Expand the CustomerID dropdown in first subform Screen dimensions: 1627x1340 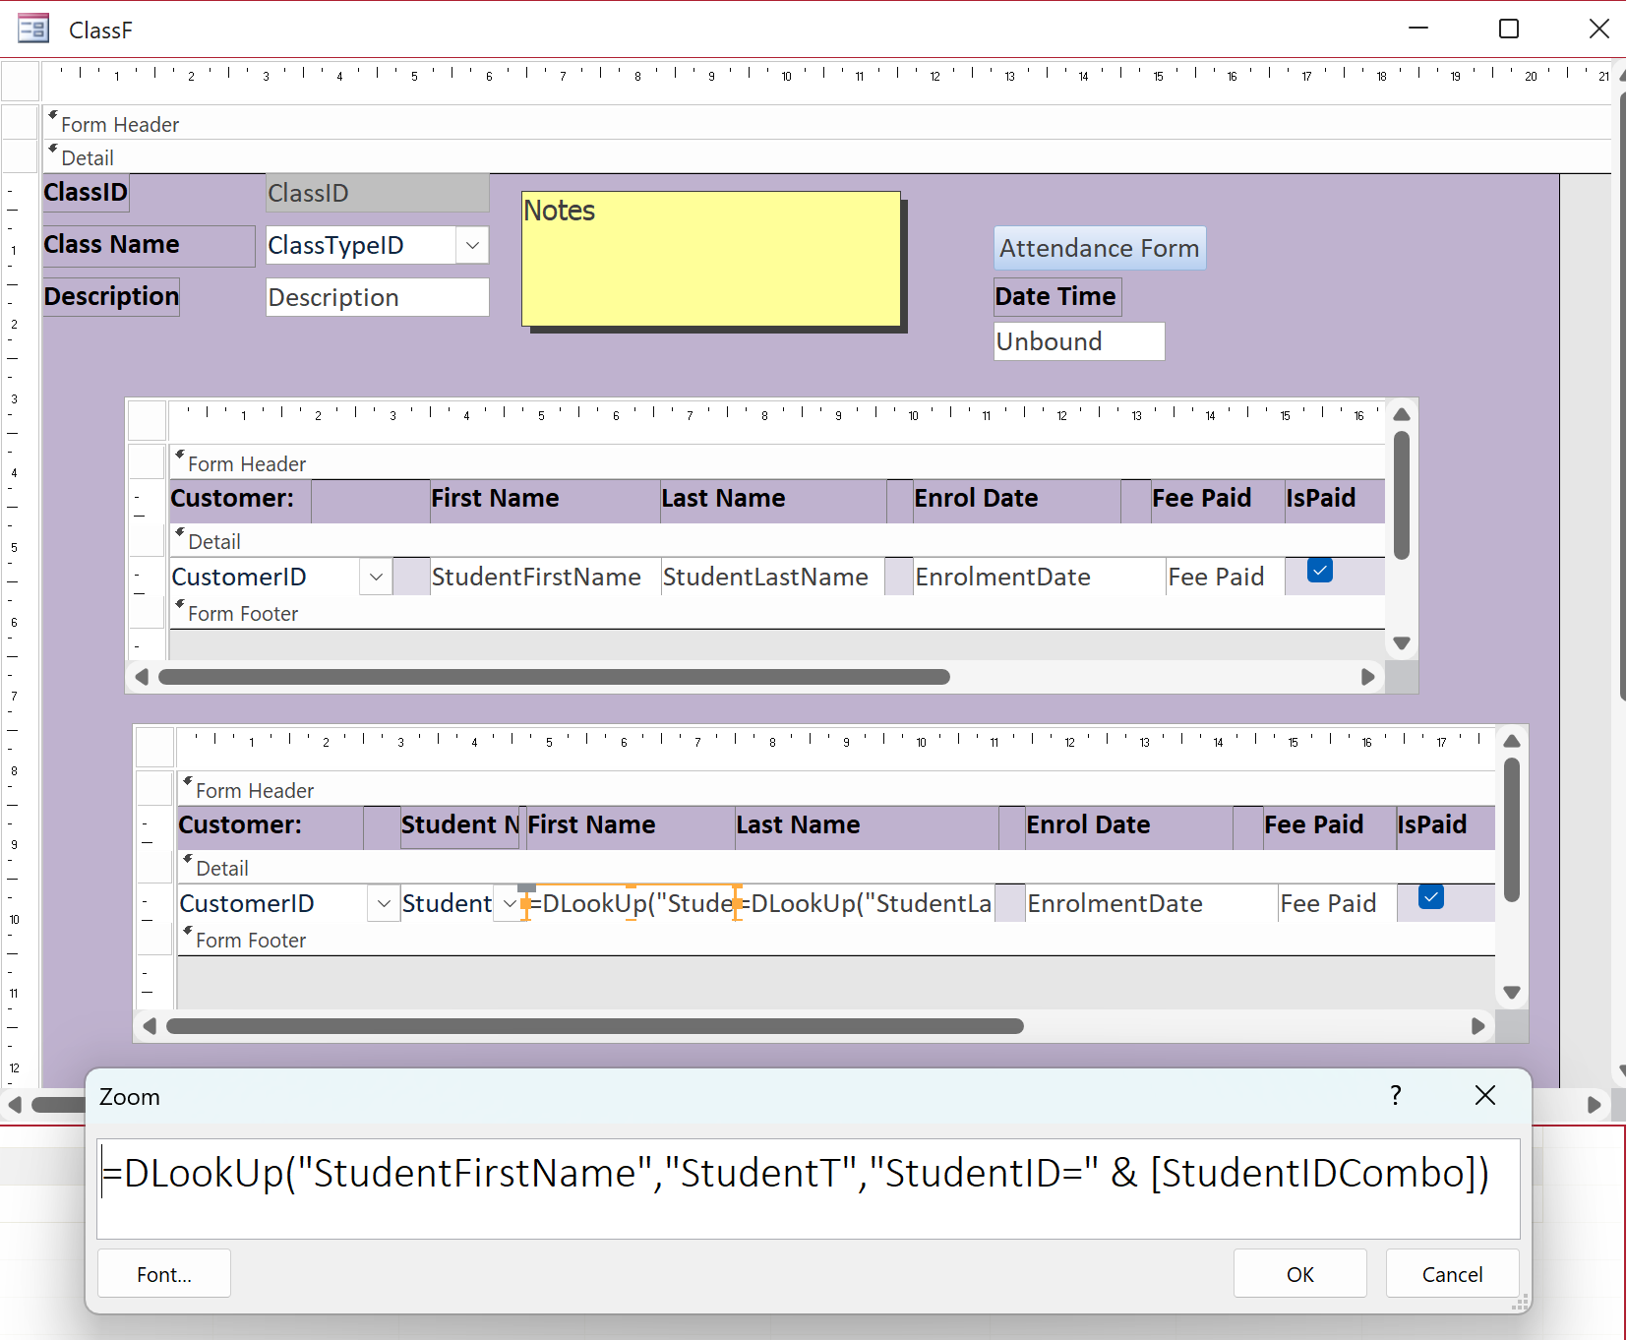point(376,578)
